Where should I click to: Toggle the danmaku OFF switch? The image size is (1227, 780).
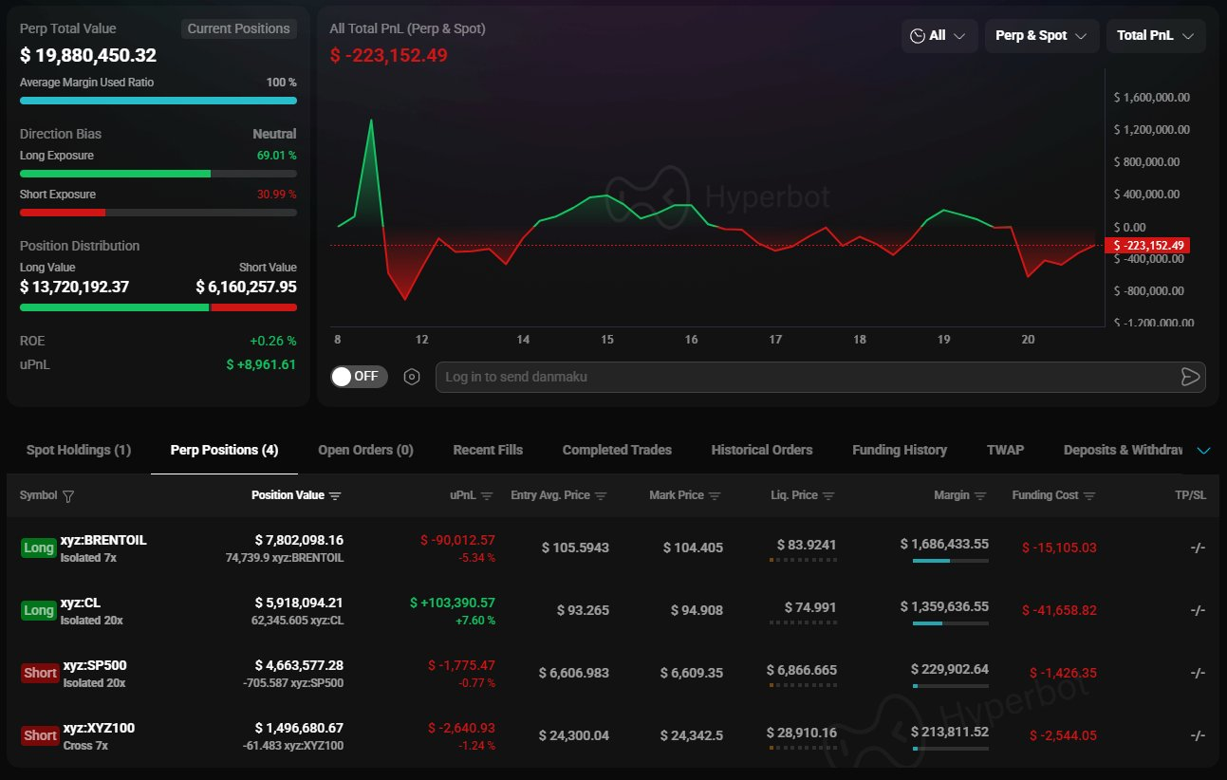359,377
